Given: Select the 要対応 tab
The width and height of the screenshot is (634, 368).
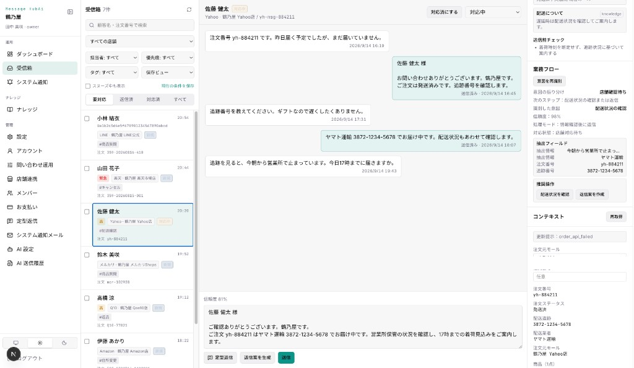Looking at the screenshot, I should tap(100, 99).
